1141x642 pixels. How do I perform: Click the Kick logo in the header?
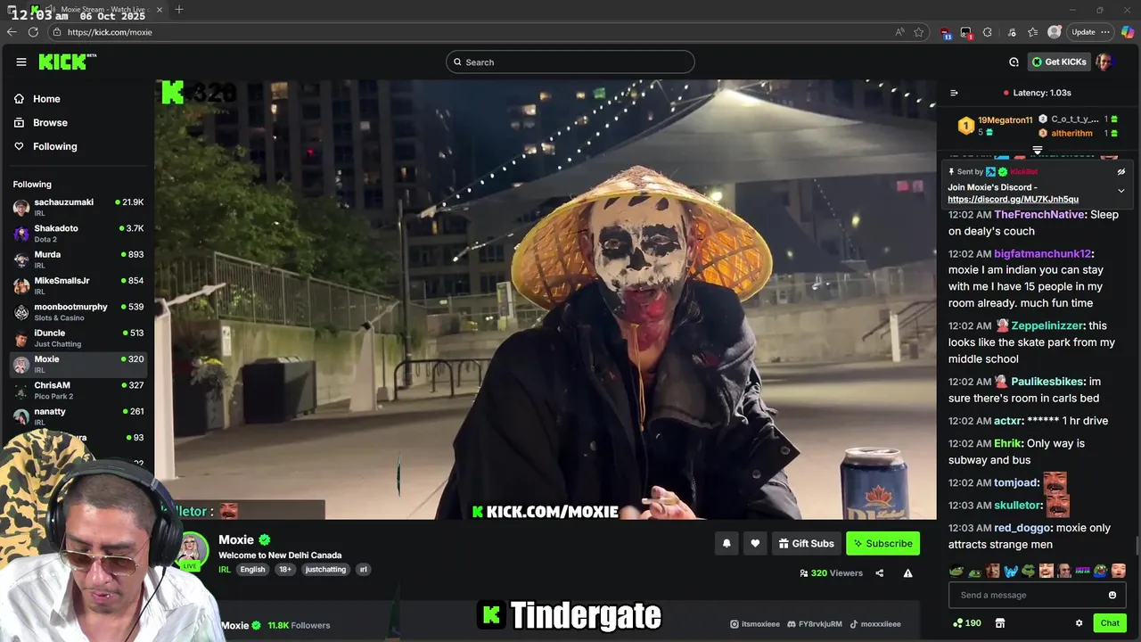67,62
